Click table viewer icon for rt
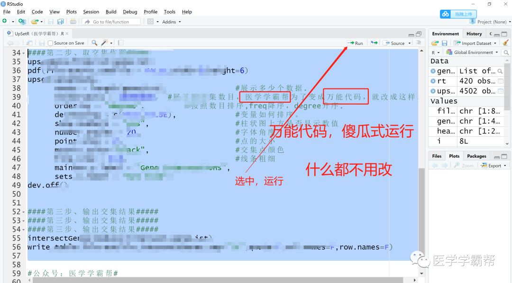The width and height of the screenshot is (512, 283). pos(500,81)
